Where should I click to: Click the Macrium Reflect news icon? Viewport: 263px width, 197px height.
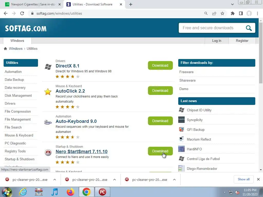tap(181, 139)
